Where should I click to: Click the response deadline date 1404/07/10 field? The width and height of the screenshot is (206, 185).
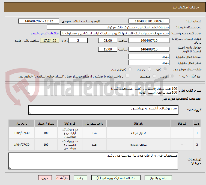pyautogui.click(x=149, y=40)
